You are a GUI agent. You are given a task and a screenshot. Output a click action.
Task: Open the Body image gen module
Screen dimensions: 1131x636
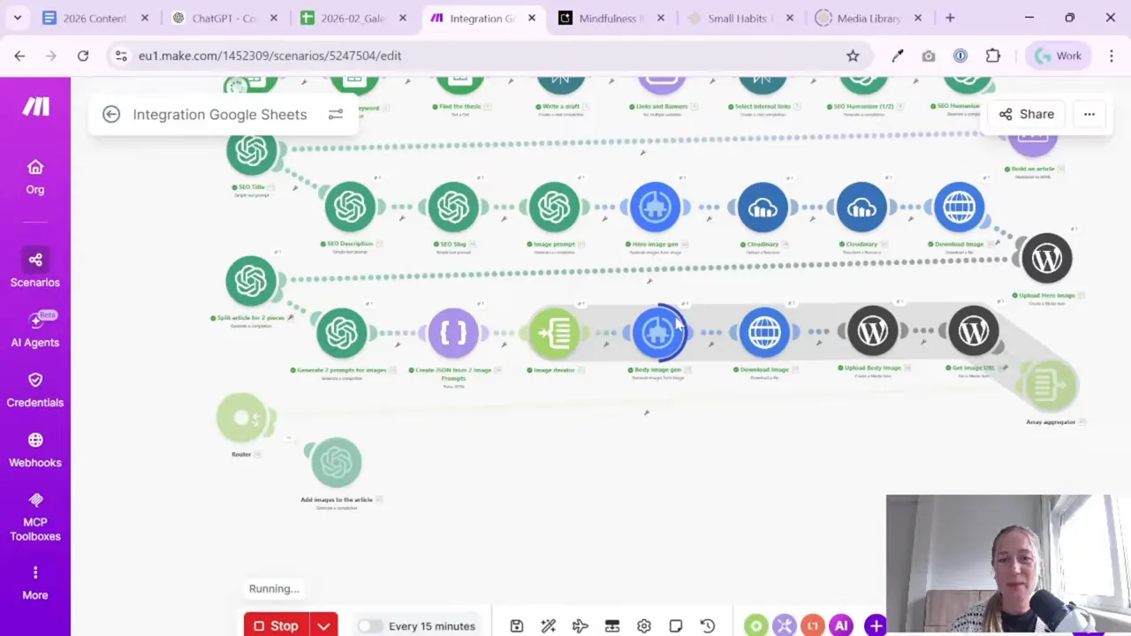click(x=657, y=332)
